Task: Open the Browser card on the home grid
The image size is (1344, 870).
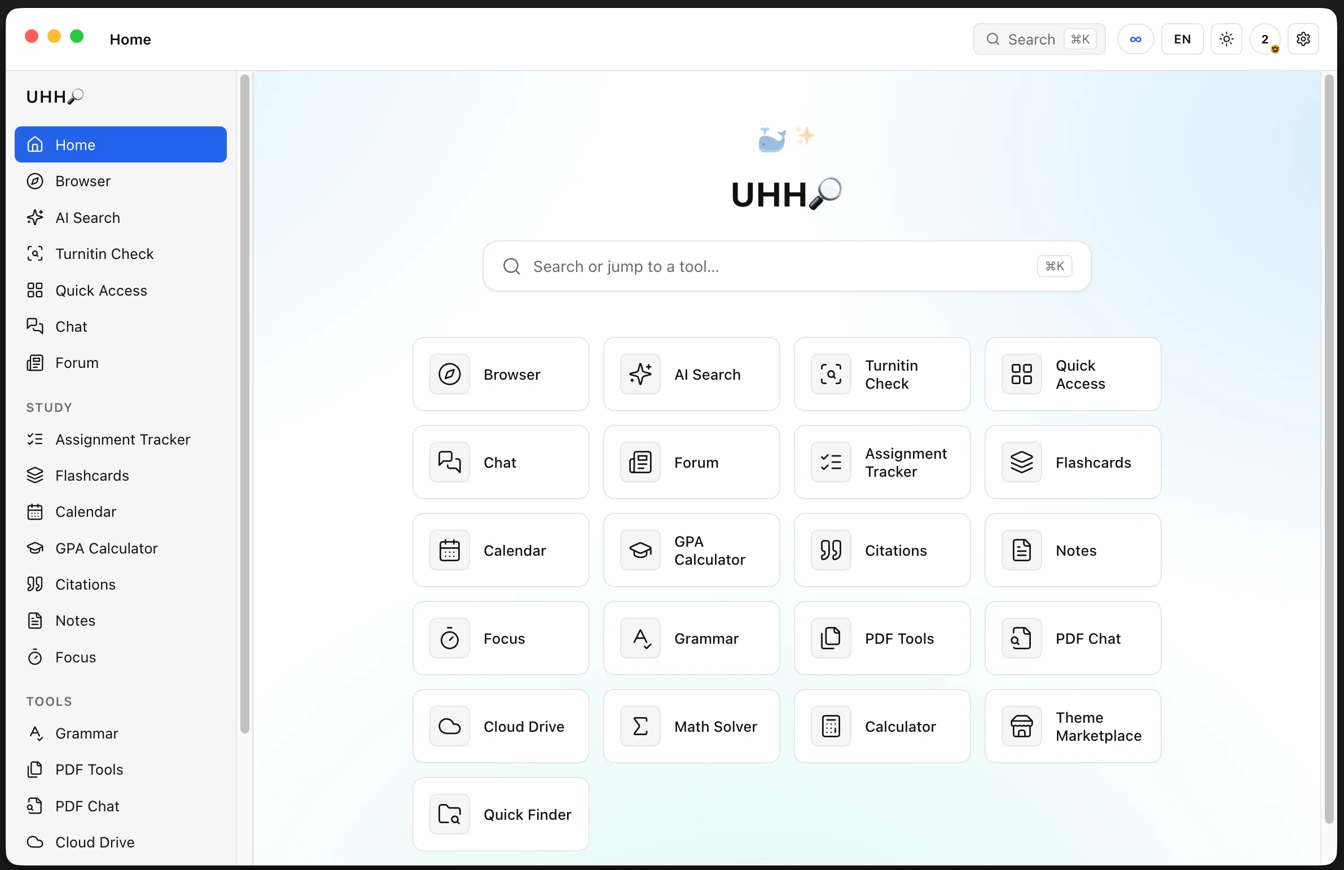Action: coord(500,374)
